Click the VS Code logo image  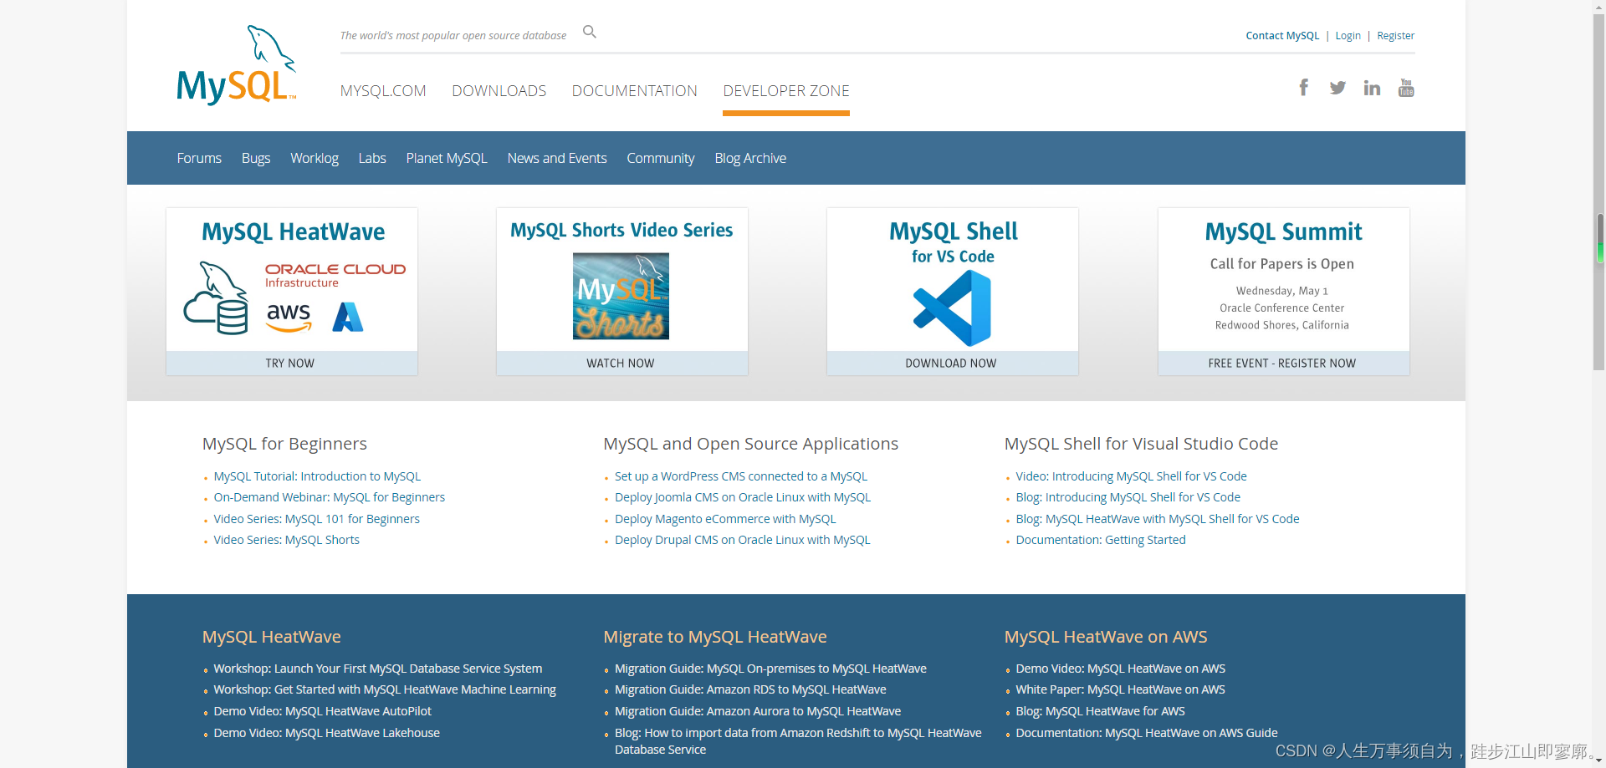952,308
